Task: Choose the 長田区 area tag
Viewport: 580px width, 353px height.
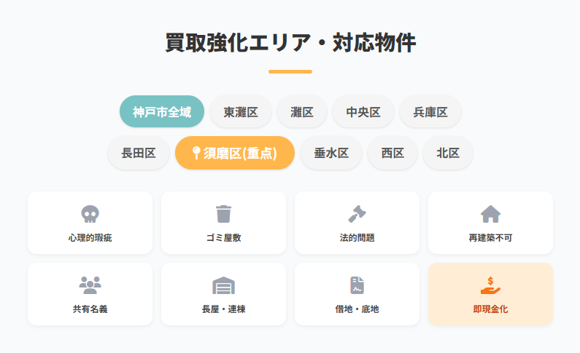Action: pyautogui.click(x=139, y=153)
